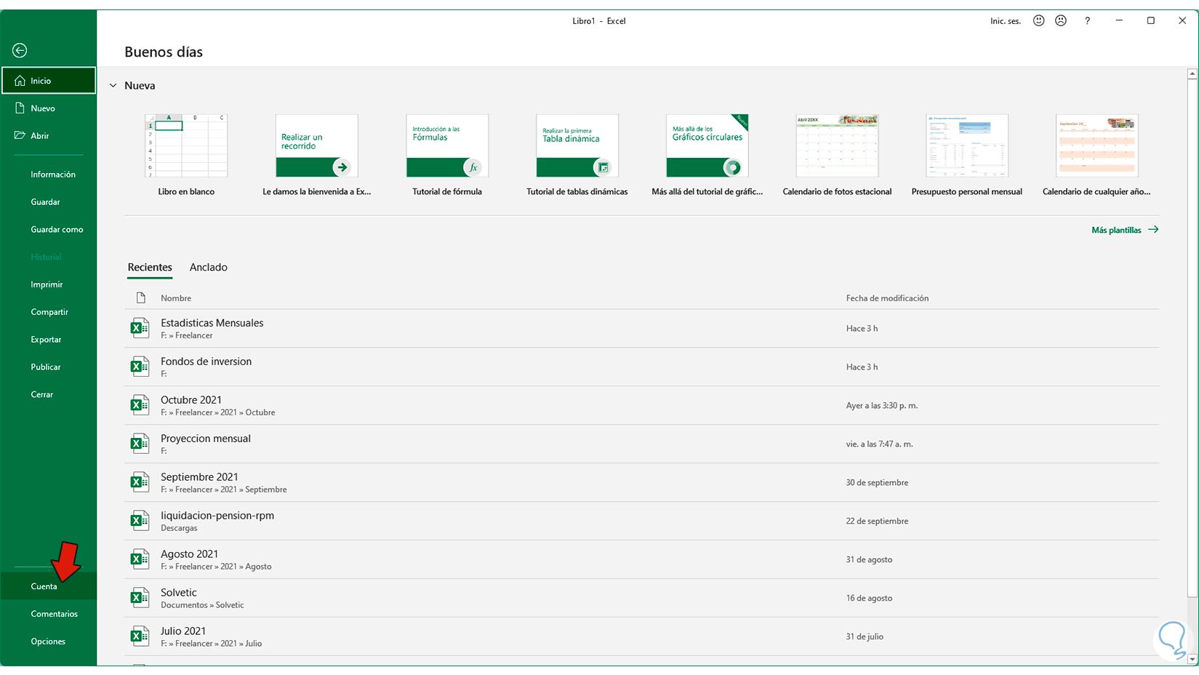Open the Fondos de inversion file name
The width and height of the screenshot is (1199, 675).
[x=206, y=362]
